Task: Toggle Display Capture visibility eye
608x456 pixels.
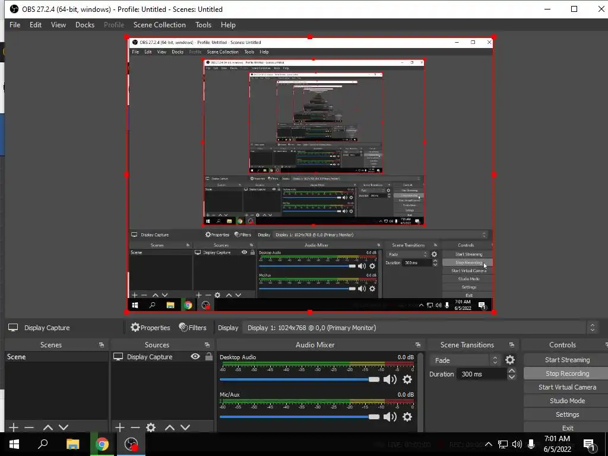Action: coord(195,356)
